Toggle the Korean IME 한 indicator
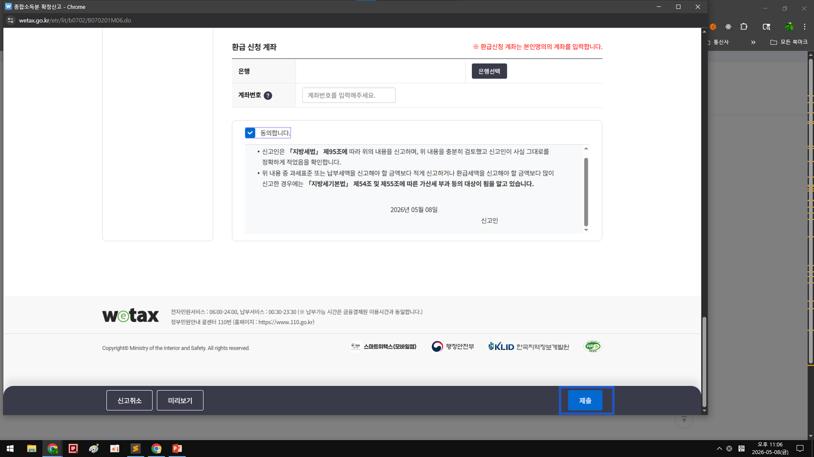814x457 pixels. [x=741, y=448]
